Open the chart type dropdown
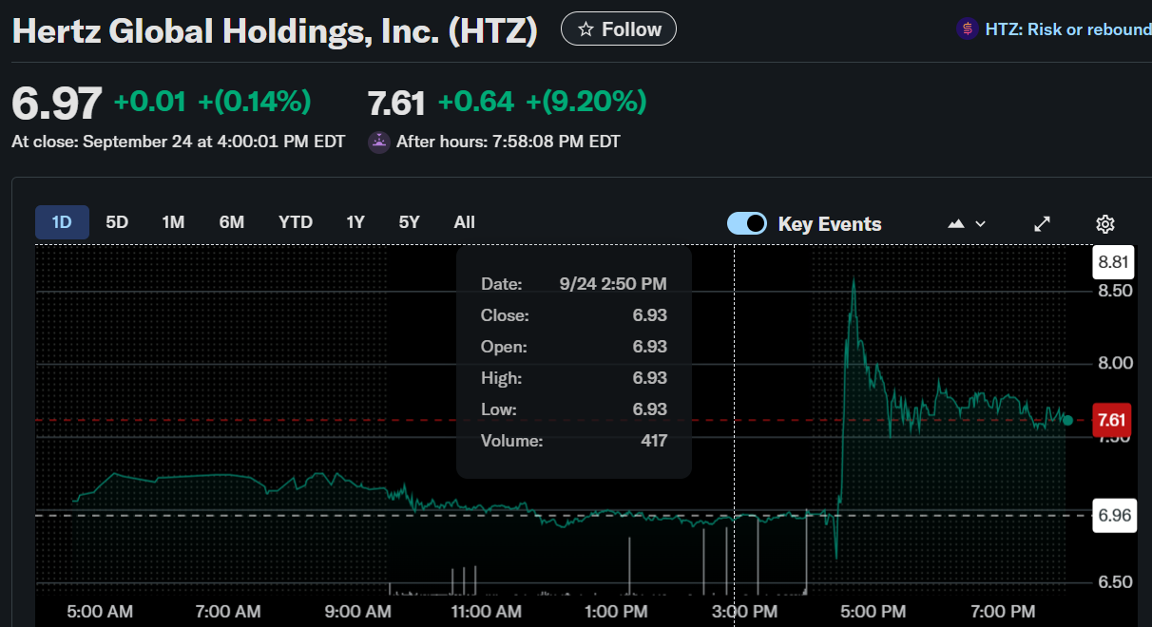The width and height of the screenshot is (1152, 627). click(x=968, y=224)
